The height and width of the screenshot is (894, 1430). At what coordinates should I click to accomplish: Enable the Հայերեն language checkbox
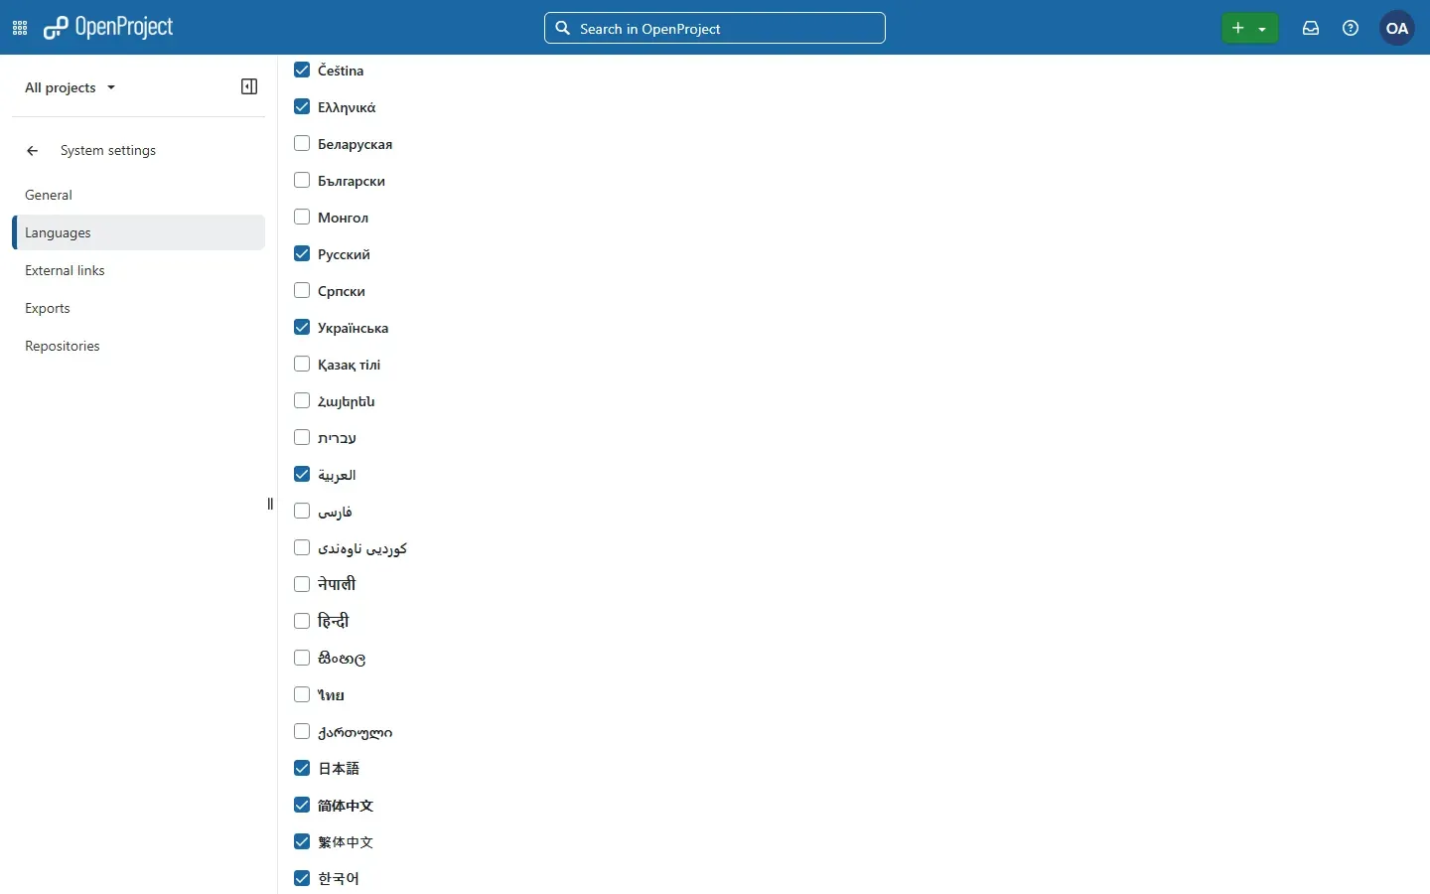(302, 400)
